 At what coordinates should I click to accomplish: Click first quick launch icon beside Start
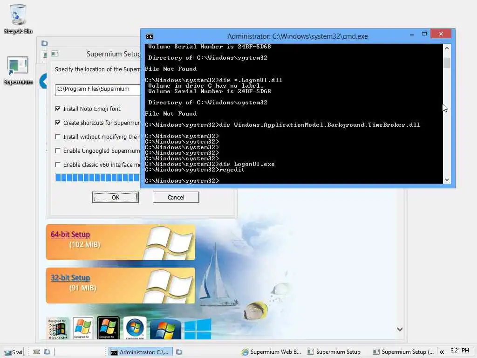[x=36, y=352]
